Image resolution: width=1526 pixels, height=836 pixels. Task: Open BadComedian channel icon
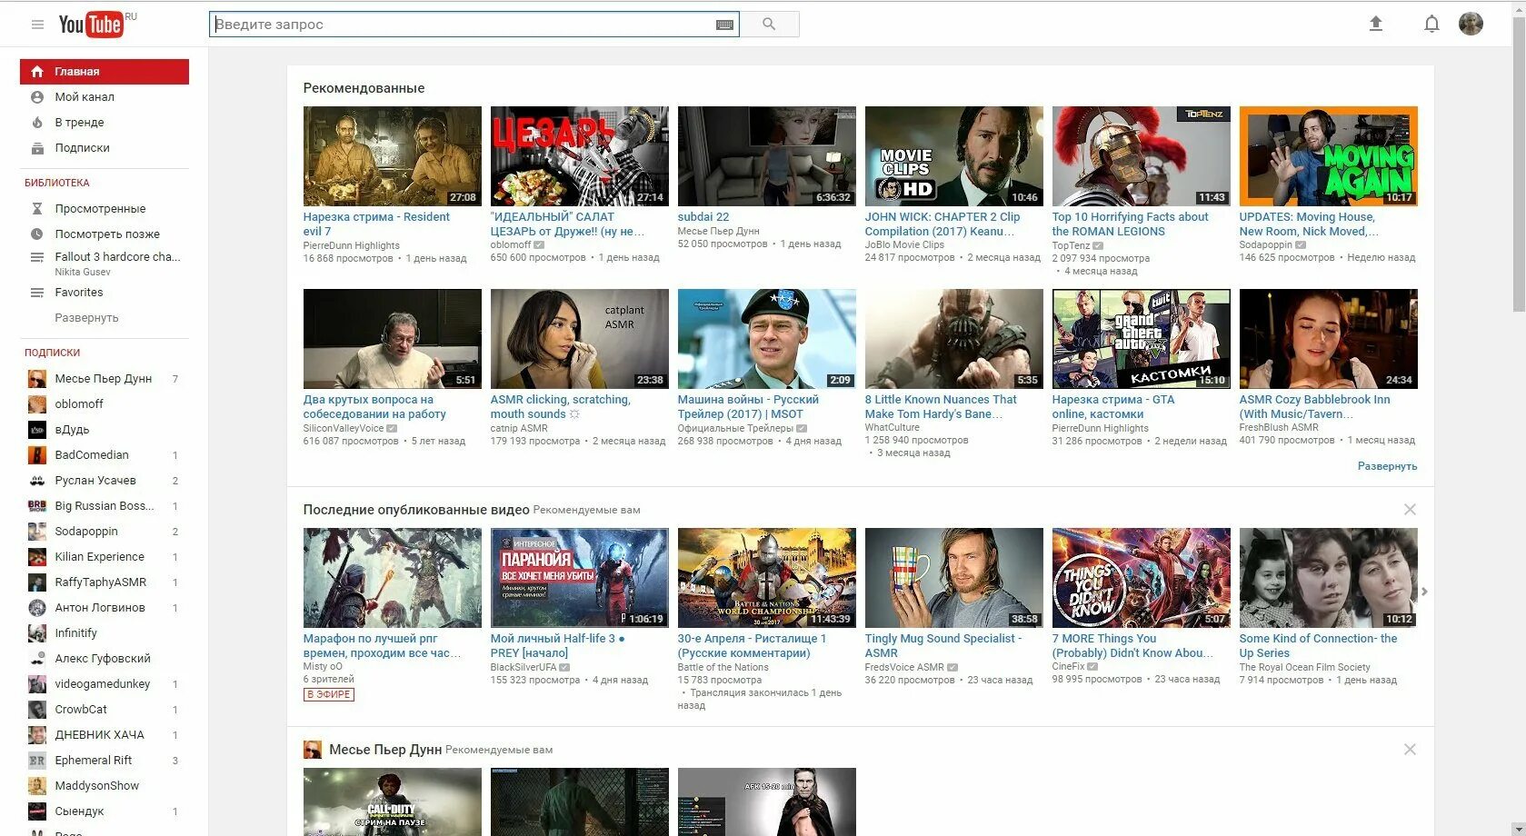tap(37, 455)
